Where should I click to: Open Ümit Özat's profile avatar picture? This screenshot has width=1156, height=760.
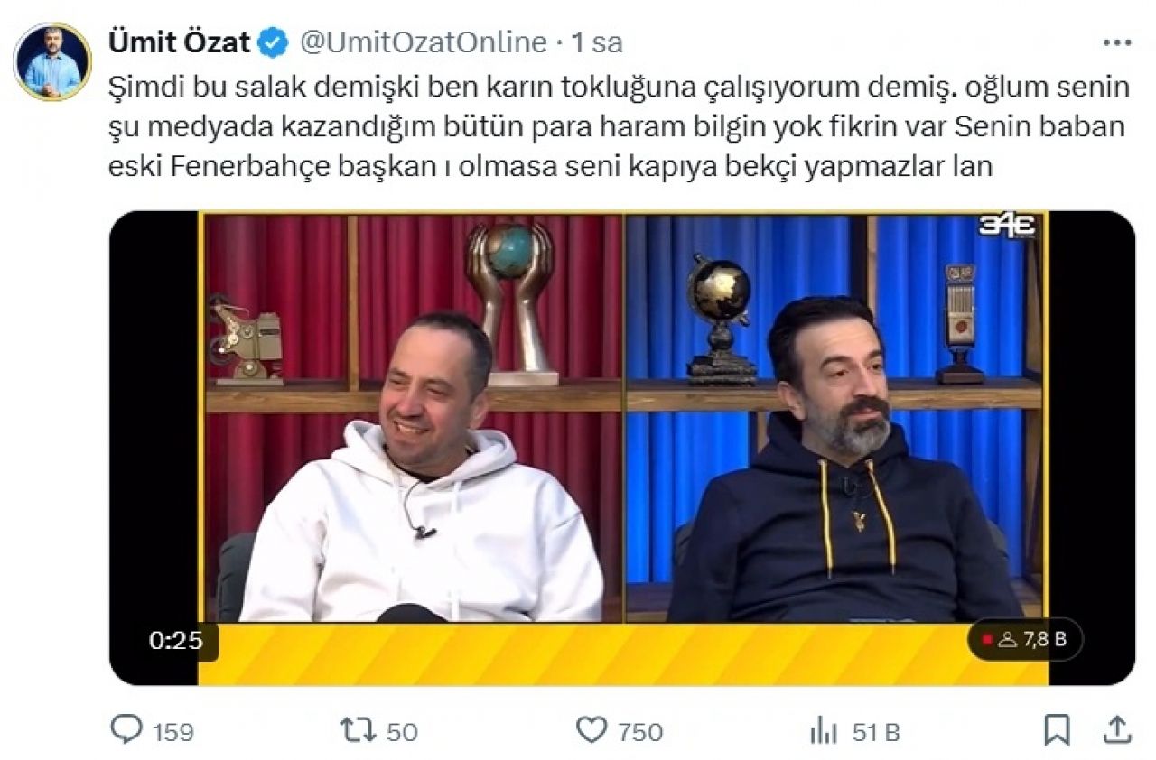[52, 61]
